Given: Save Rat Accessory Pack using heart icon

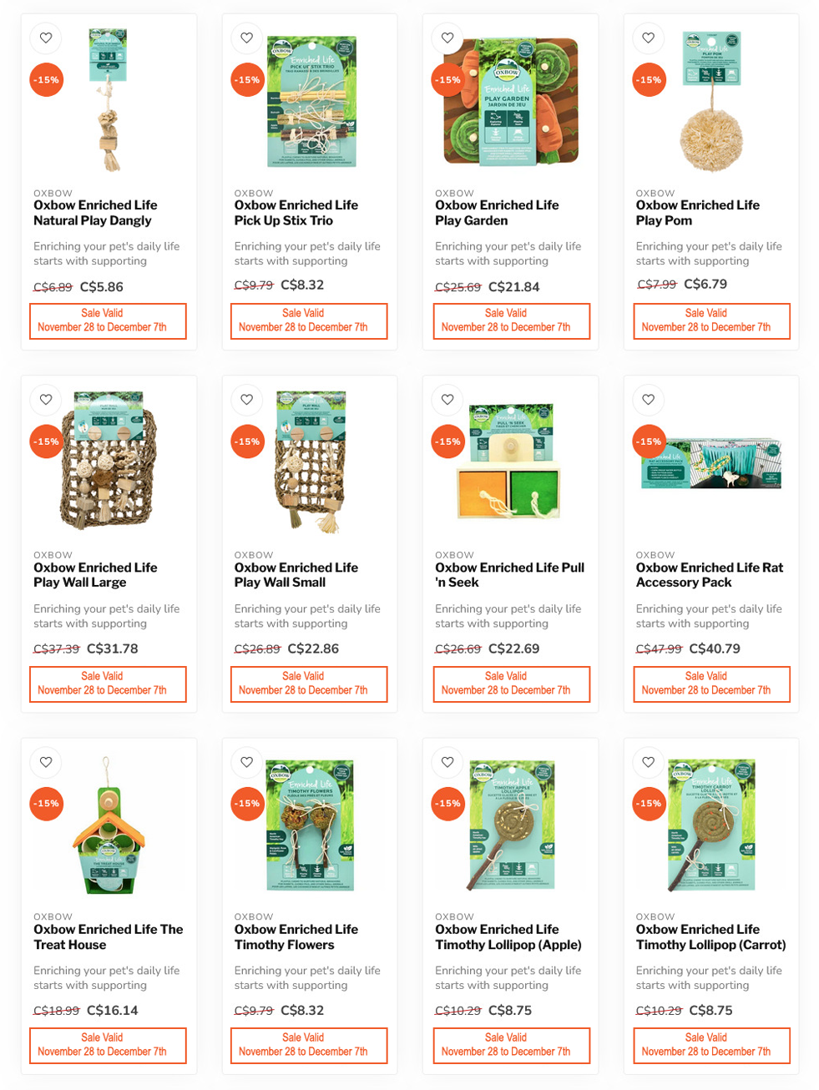Looking at the screenshot, I should pyautogui.click(x=649, y=400).
